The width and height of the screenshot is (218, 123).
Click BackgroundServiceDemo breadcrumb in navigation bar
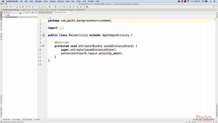click(x=11, y=10)
